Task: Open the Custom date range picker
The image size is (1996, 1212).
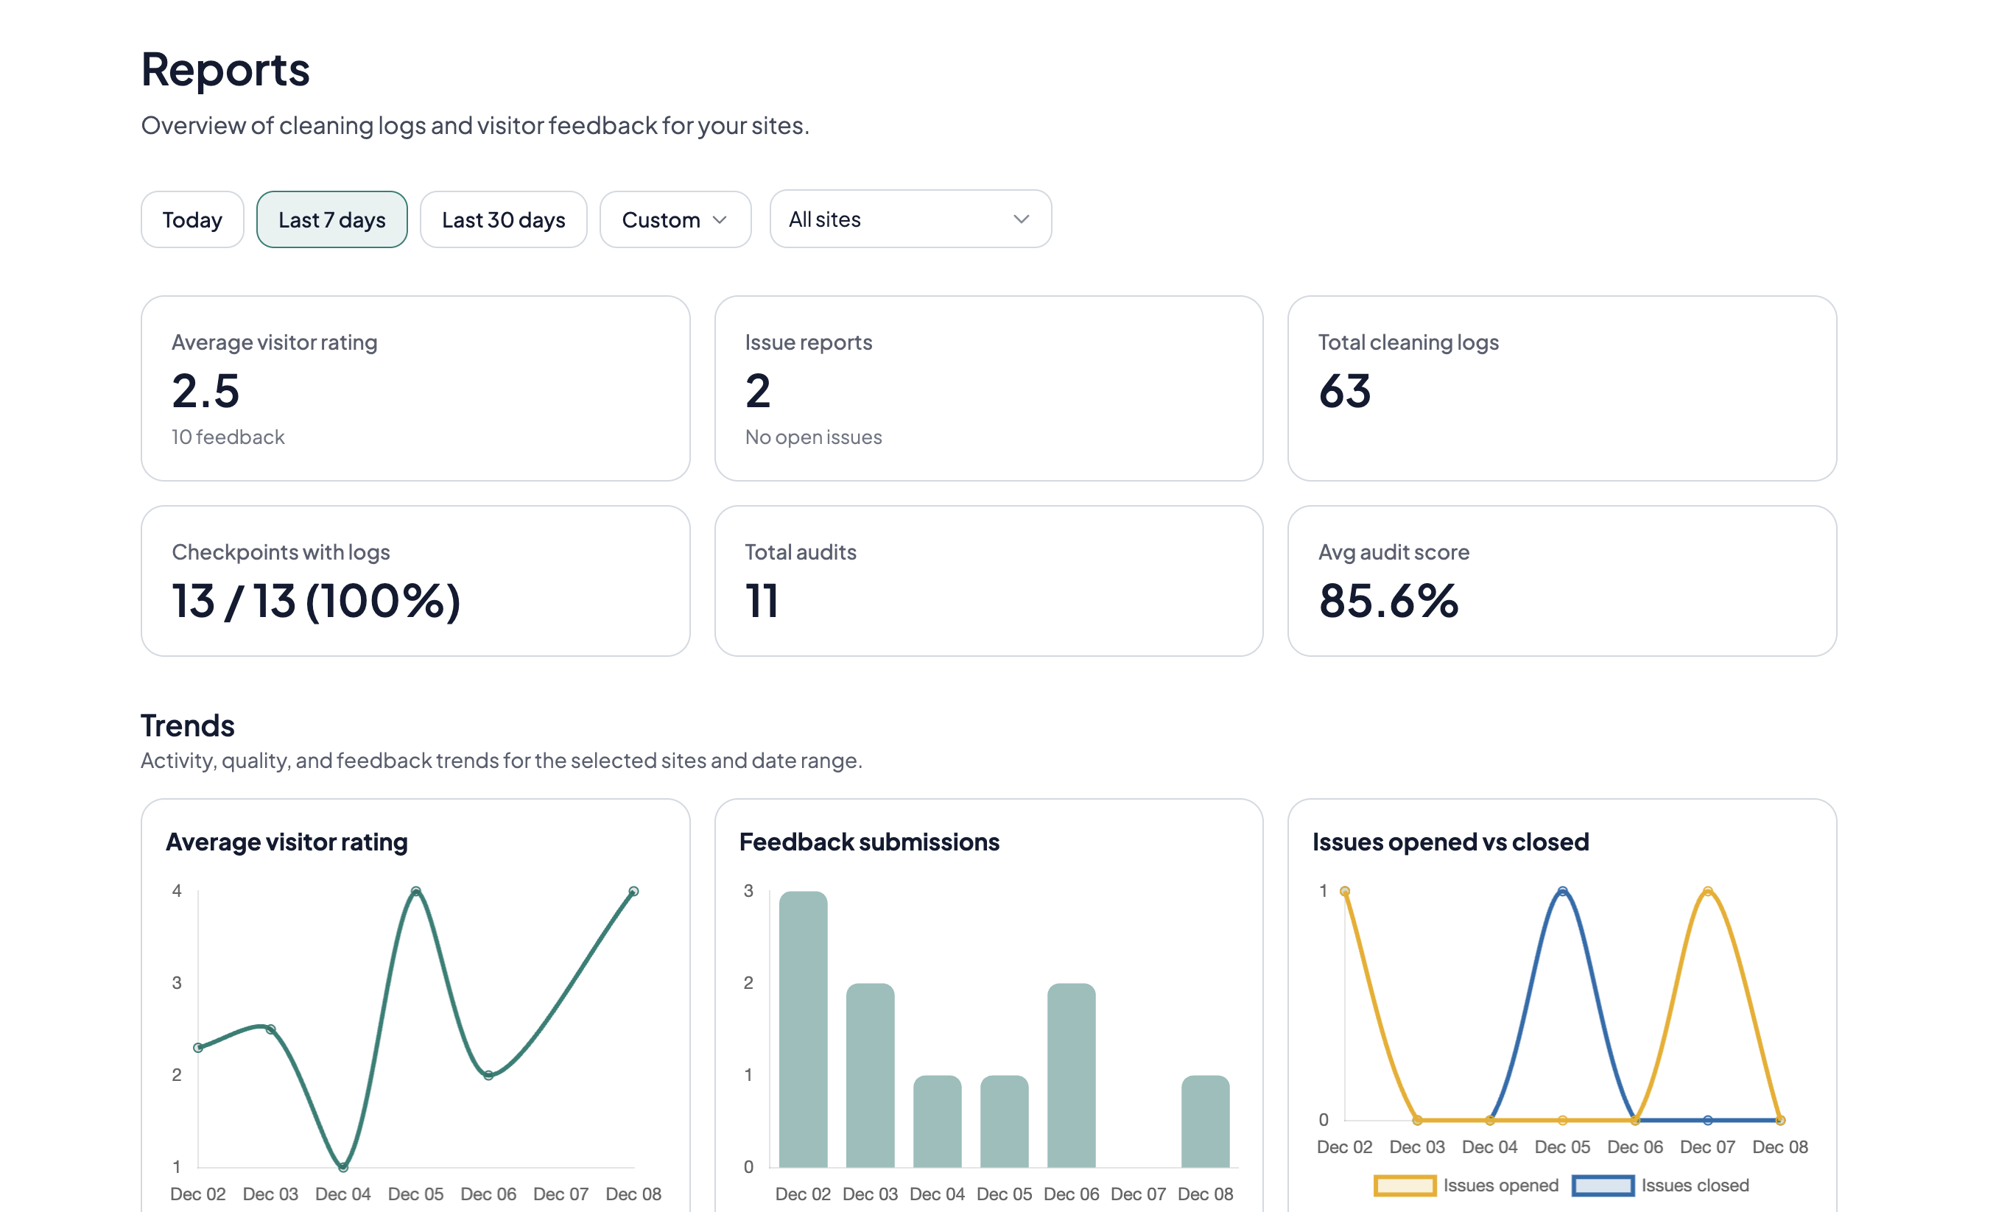Action: (675, 219)
